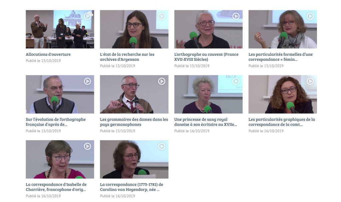Select thumbnail of woman with grey scarf
The image size is (341, 202).
(283, 29)
